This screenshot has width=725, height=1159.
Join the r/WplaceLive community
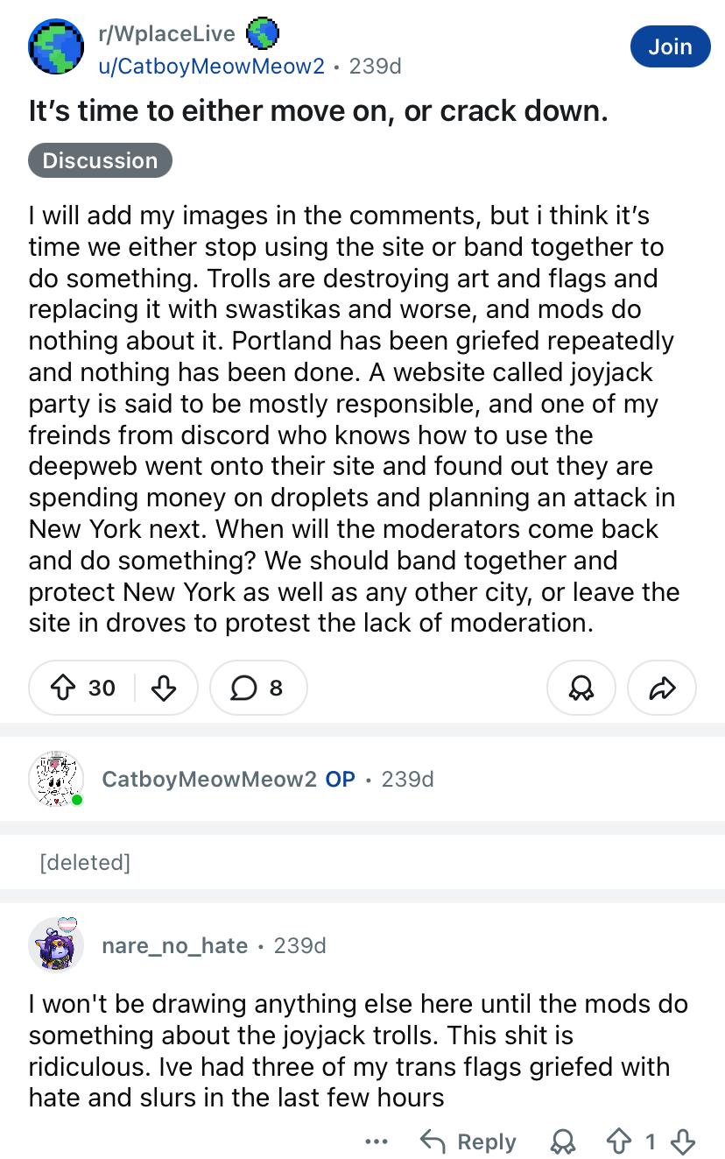coord(670,46)
